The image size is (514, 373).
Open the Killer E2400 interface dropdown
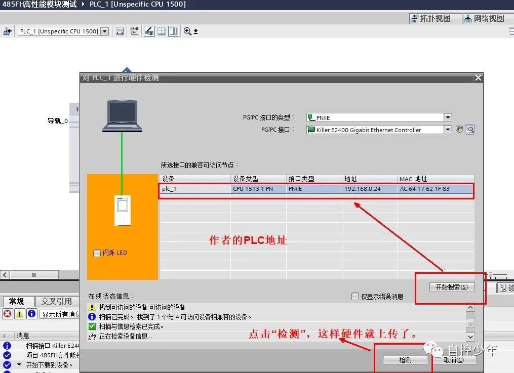coord(448,129)
